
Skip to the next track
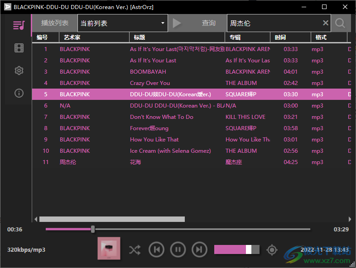tap(199, 249)
